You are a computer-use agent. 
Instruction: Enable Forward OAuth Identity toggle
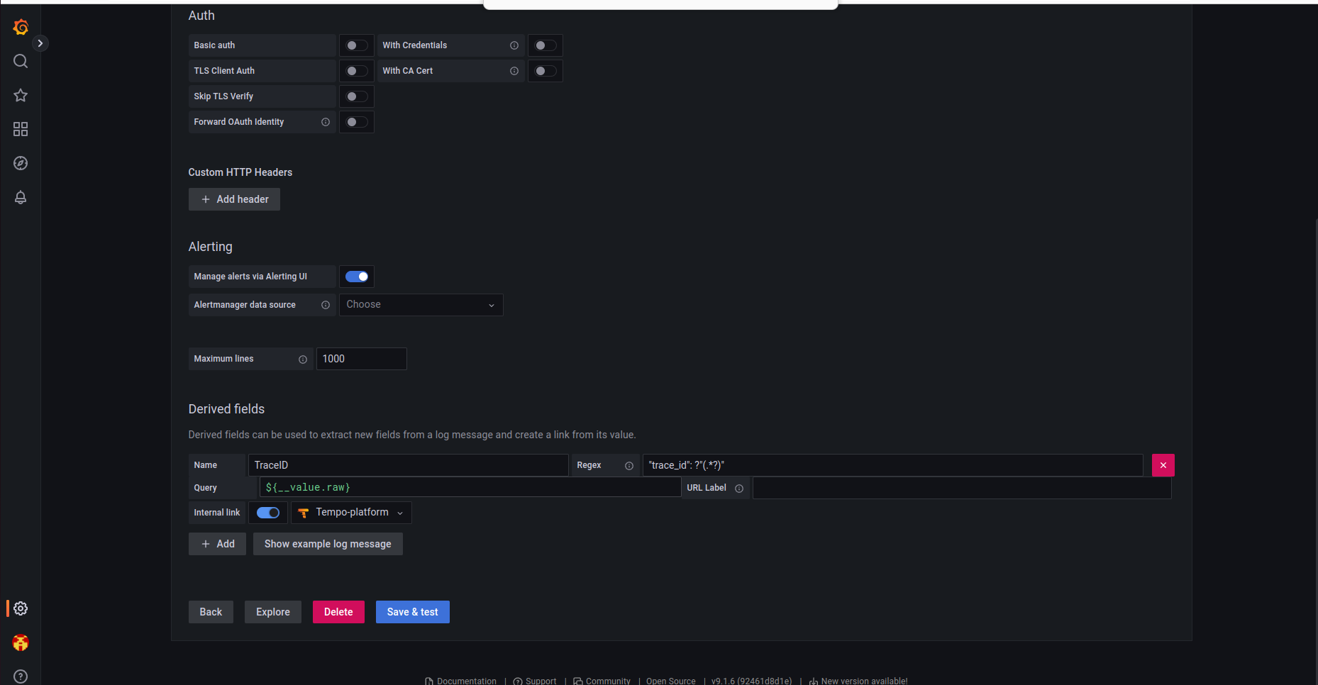point(357,122)
